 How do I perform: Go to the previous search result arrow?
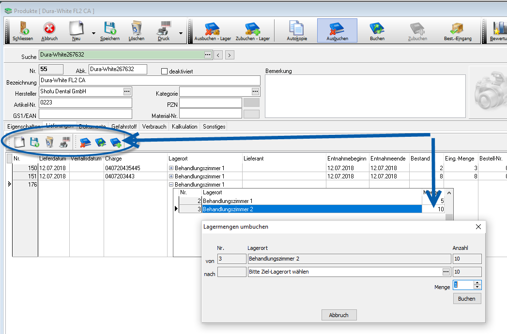click(218, 55)
